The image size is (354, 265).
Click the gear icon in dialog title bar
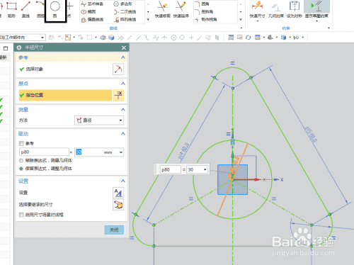tap(19, 47)
